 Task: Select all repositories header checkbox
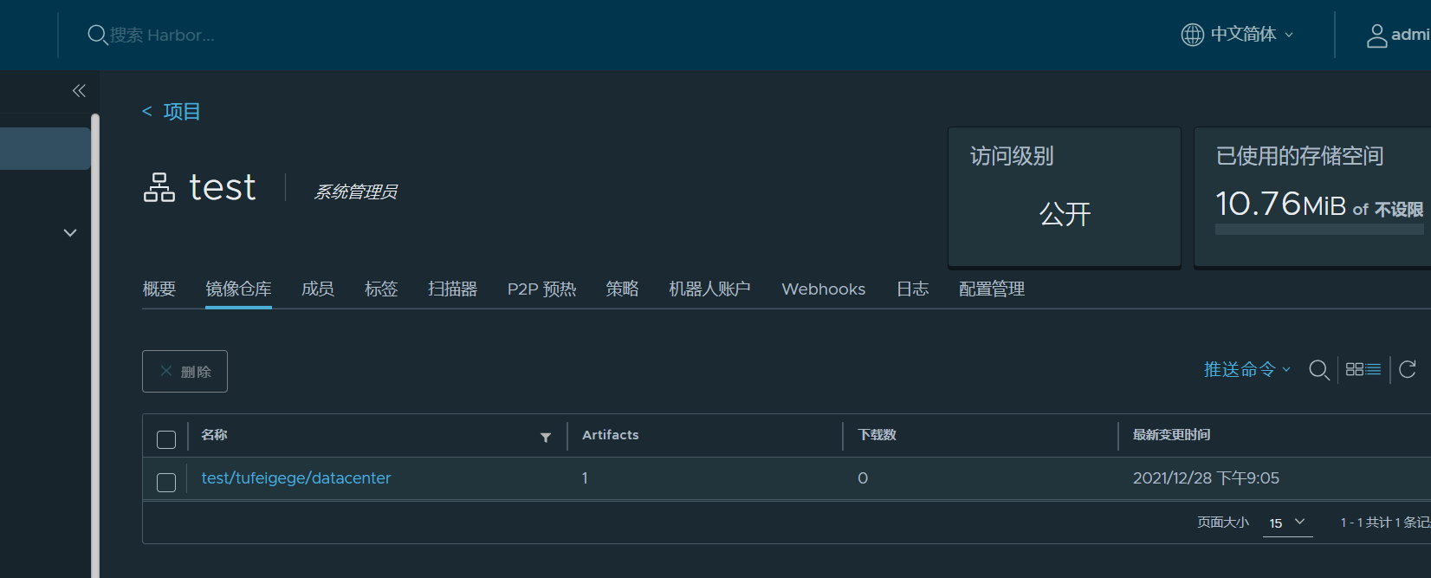click(166, 439)
